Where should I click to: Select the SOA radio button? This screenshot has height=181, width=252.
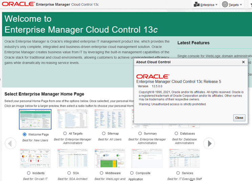click(69, 173)
